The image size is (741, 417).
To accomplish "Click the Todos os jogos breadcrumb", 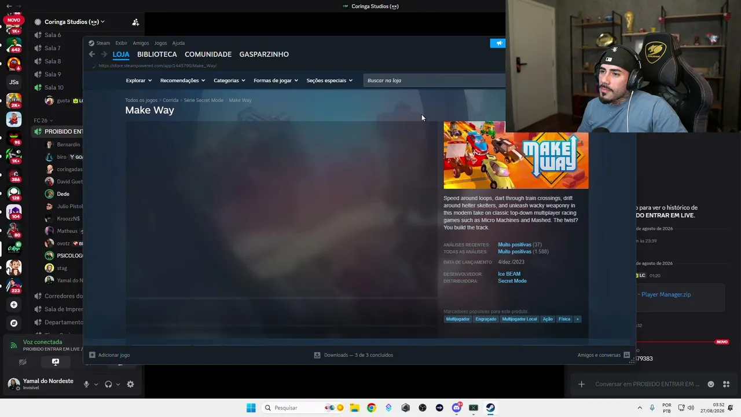I will [x=141, y=100].
